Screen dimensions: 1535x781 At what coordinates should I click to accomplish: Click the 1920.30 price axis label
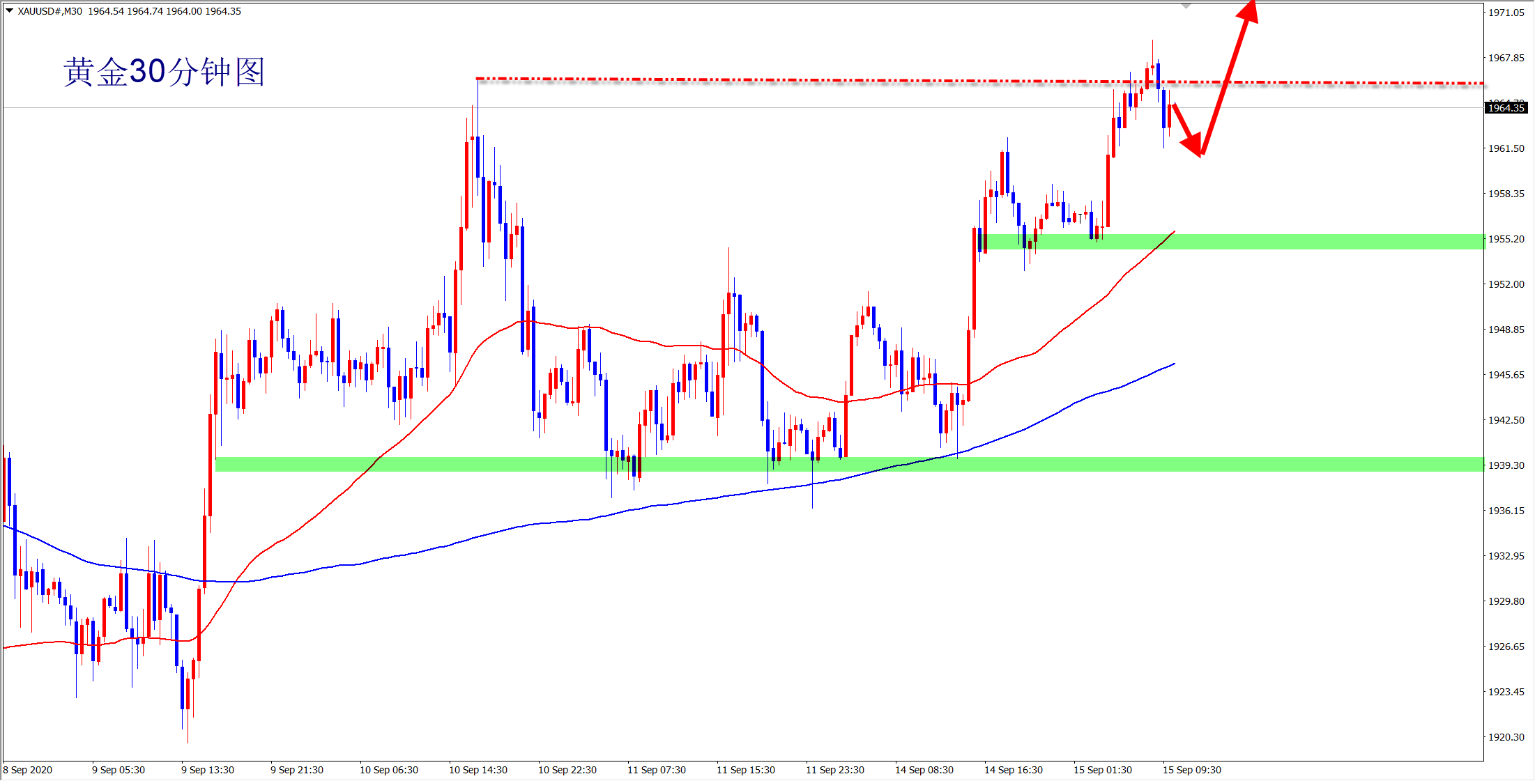(x=1506, y=737)
